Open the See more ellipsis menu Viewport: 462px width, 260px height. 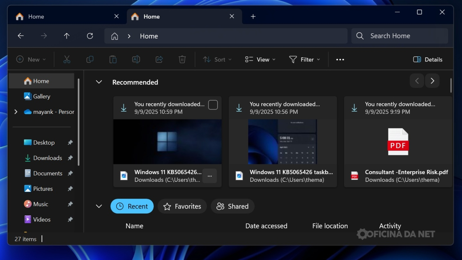pos(340,59)
